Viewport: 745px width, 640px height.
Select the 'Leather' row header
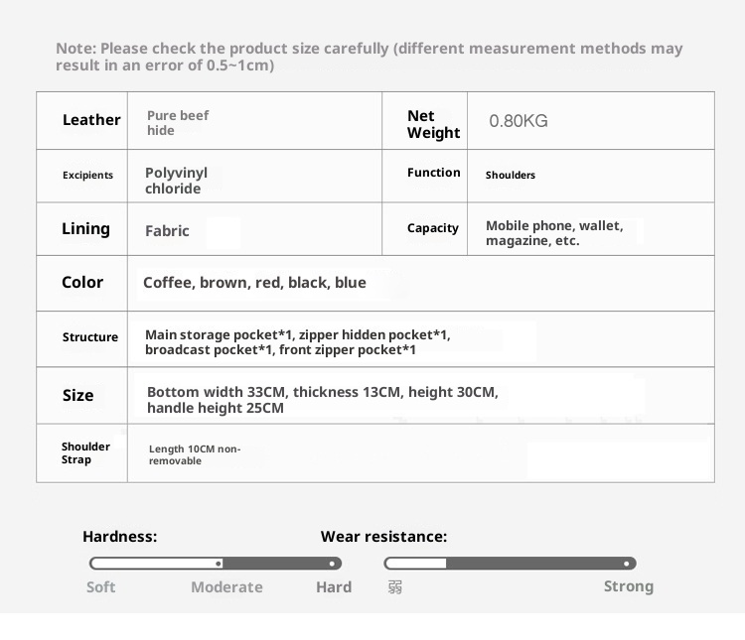point(91,120)
